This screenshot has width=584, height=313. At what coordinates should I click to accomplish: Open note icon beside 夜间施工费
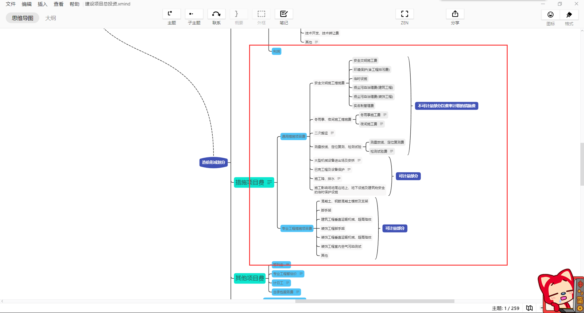coord(381,124)
